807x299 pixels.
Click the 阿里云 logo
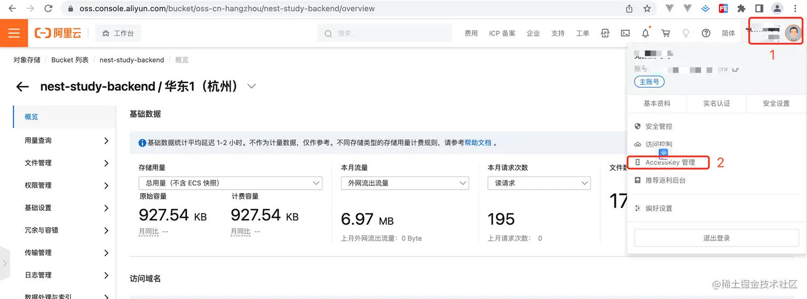58,33
